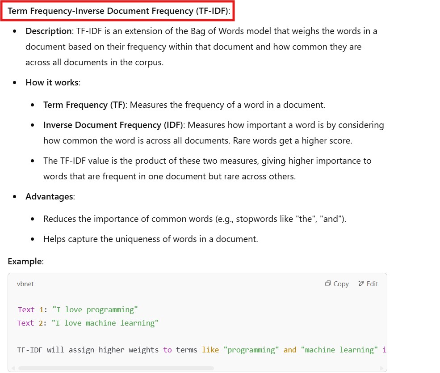This screenshot has width=440, height=373.
Task: Click the scrollbar right arrow
Action: [x=381, y=368]
